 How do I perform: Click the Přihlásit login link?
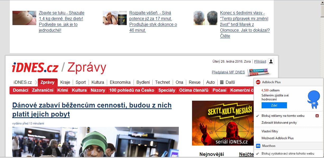[x=260, y=62]
